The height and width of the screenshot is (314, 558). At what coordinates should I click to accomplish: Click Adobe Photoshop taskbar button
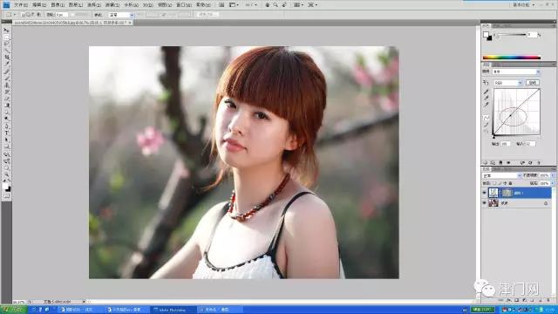173,310
